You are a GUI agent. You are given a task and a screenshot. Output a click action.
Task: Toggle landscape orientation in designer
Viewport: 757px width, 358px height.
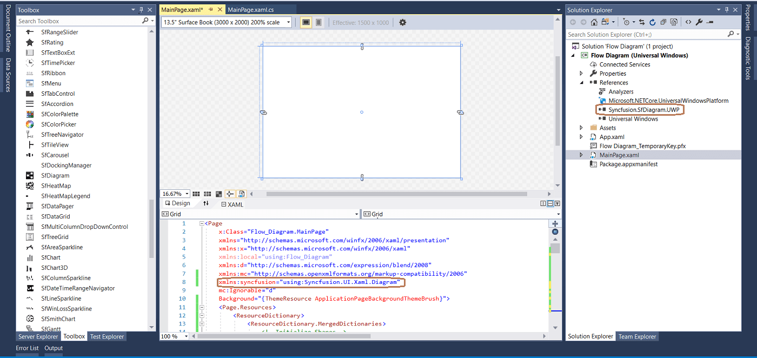(x=306, y=22)
